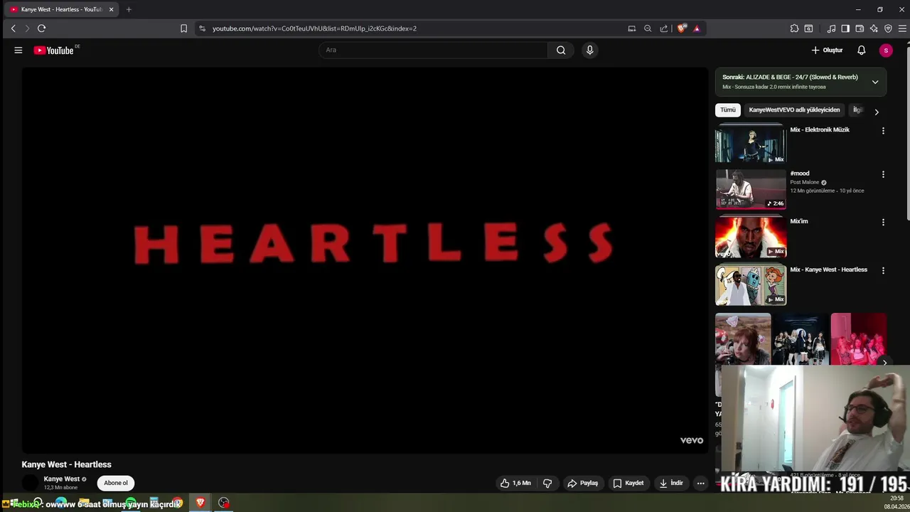Click the Oluştur create button
The width and height of the screenshot is (910, 512).
click(x=827, y=50)
